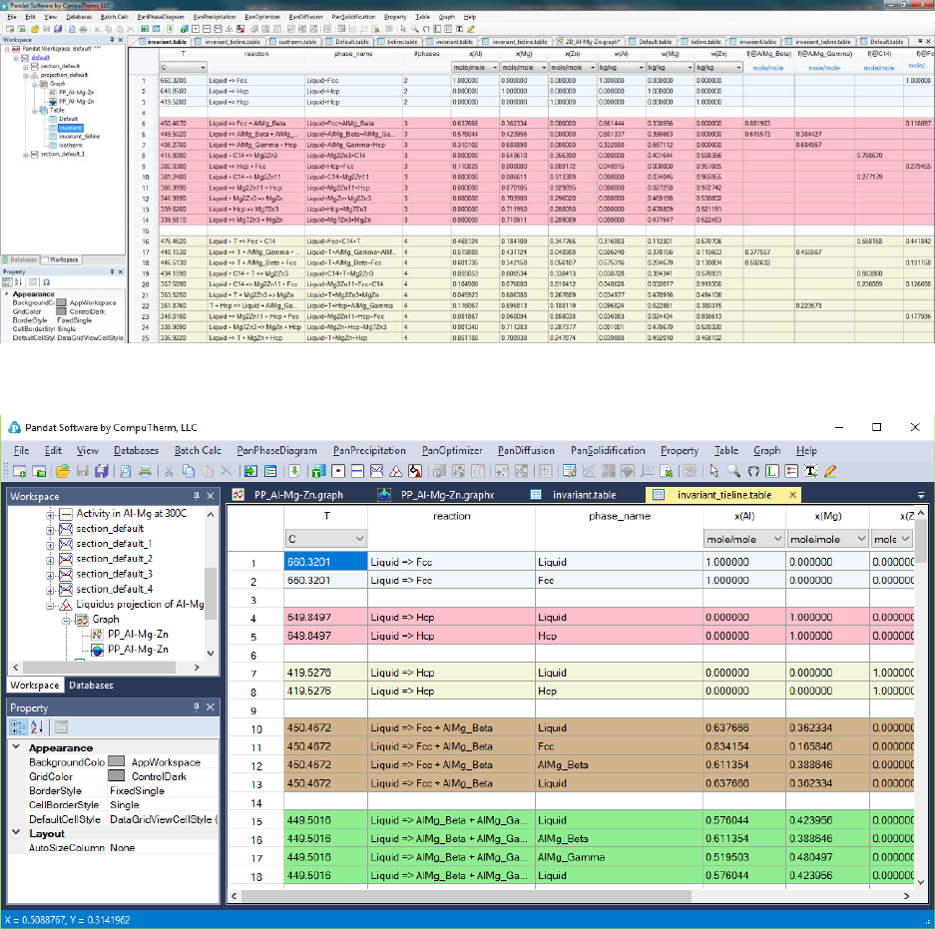Click the table-with-pencil icon in lower toolbar

[570, 472]
